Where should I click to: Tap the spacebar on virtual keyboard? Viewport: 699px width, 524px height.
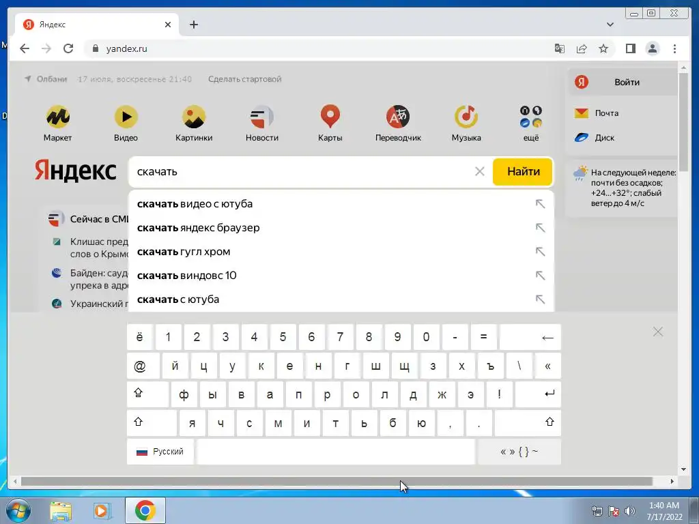click(336, 452)
